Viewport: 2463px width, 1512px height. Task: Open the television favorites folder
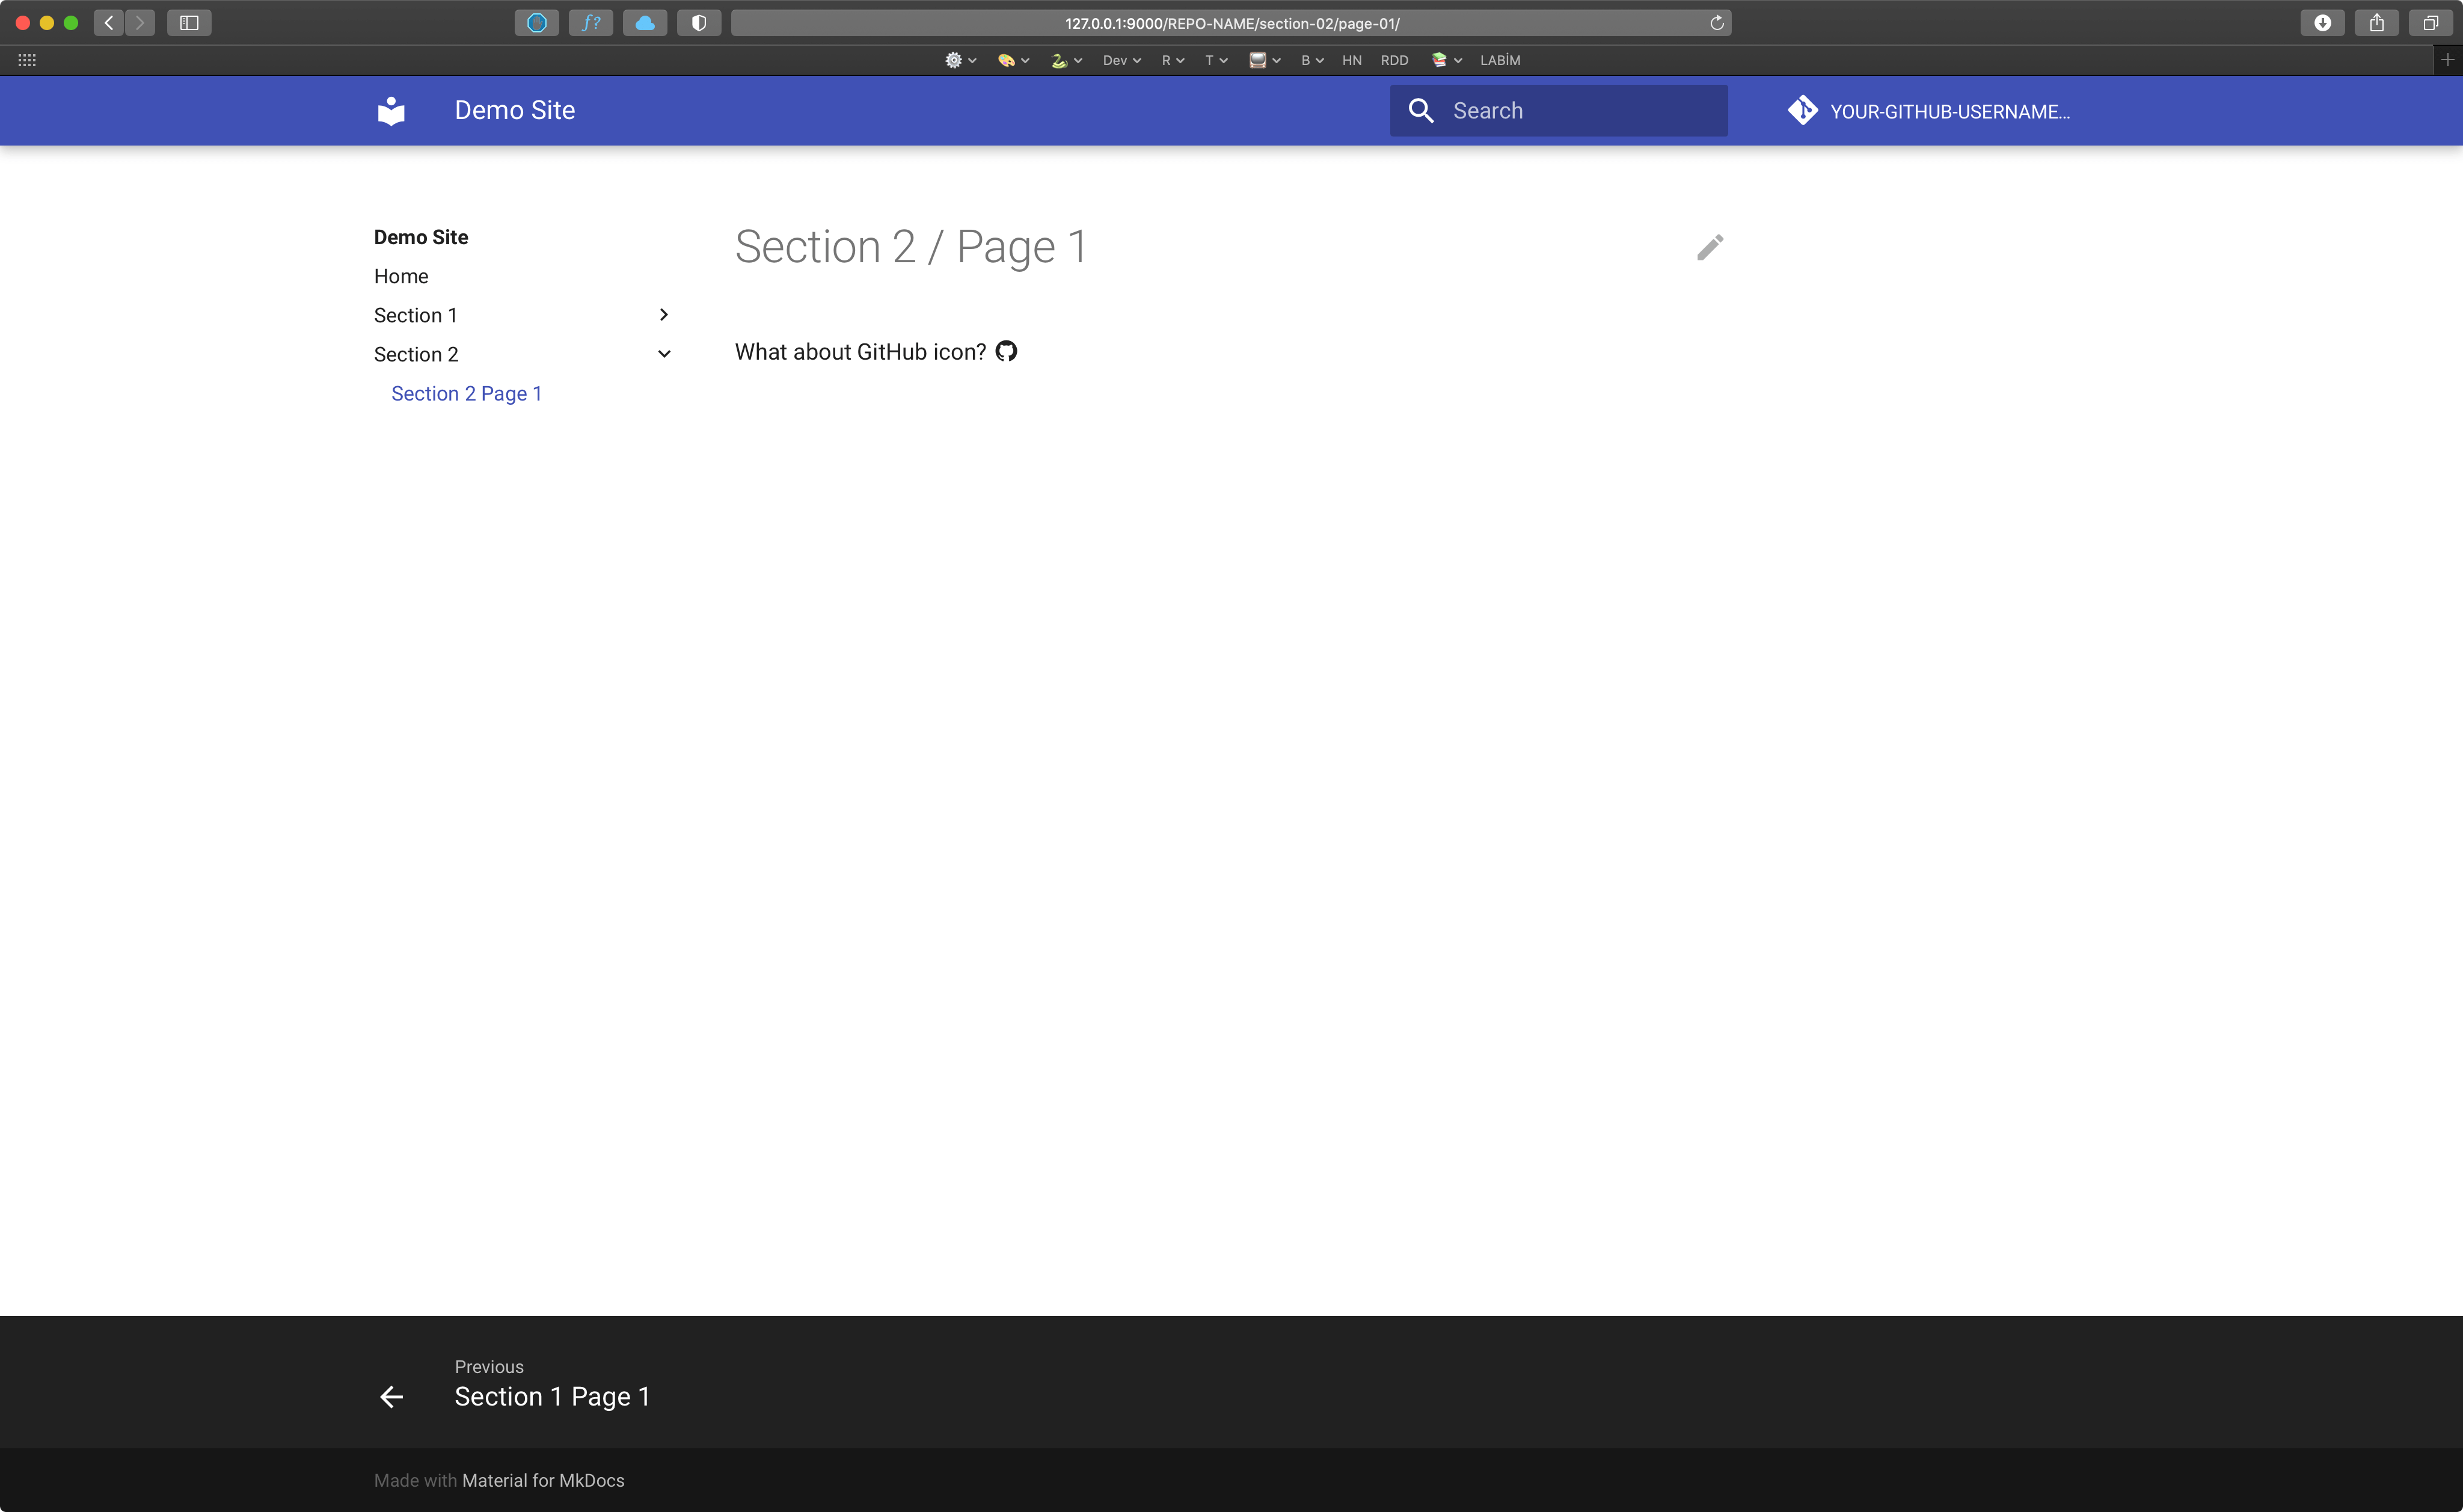pos(1265,60)
